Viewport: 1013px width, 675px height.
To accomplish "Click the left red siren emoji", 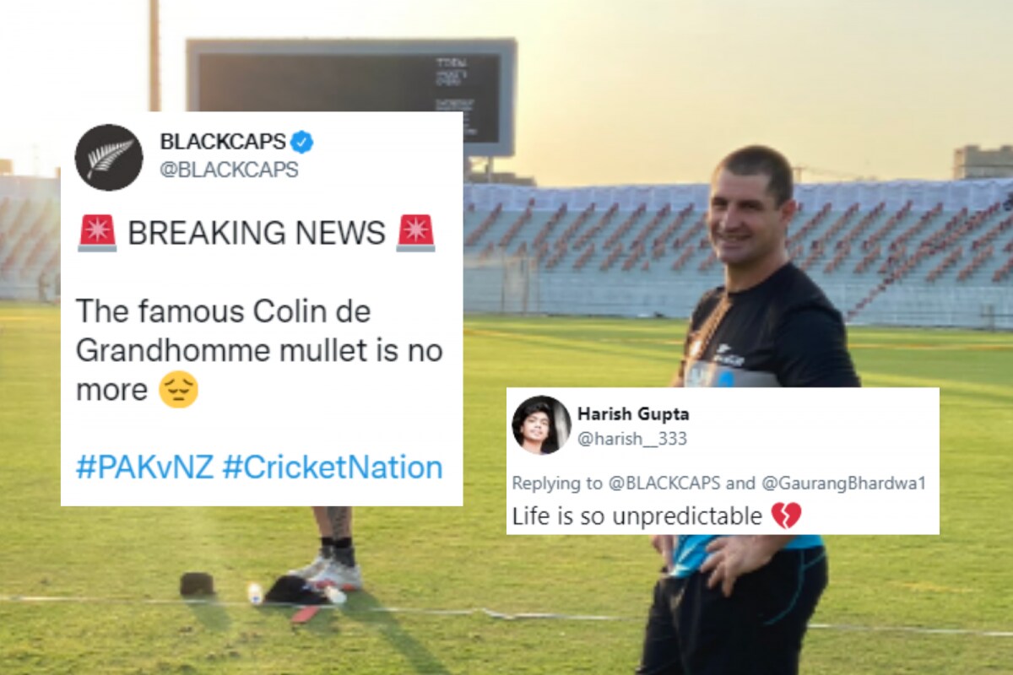I will tap(97, 233).
